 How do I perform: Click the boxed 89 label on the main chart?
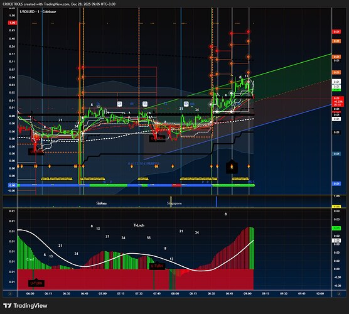click(186, 104)
